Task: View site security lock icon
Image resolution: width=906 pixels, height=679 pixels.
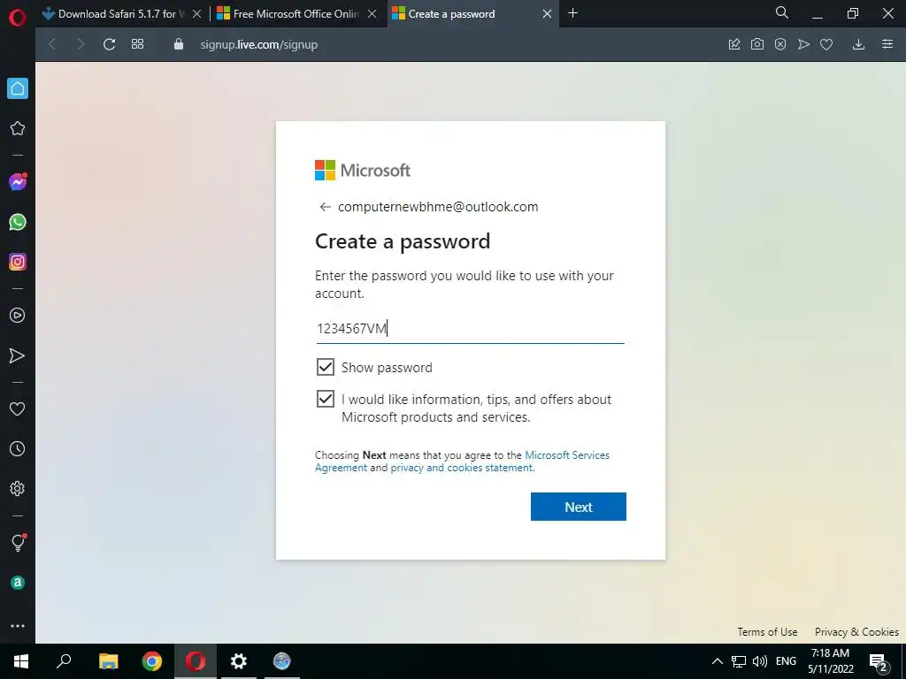Action: [179, 44]
